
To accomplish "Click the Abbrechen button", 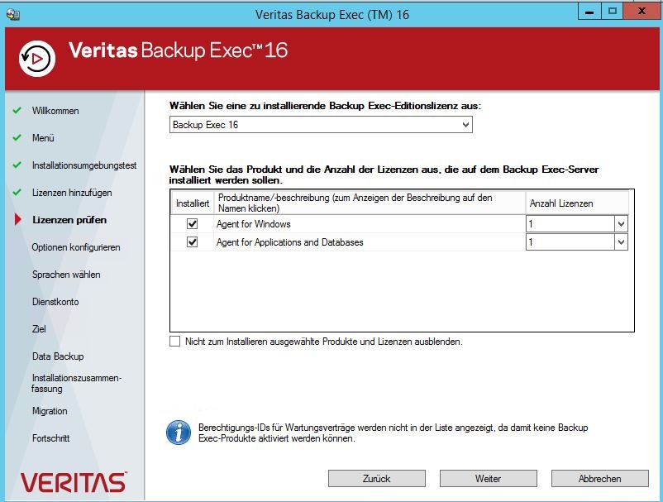I will [600, 479].
